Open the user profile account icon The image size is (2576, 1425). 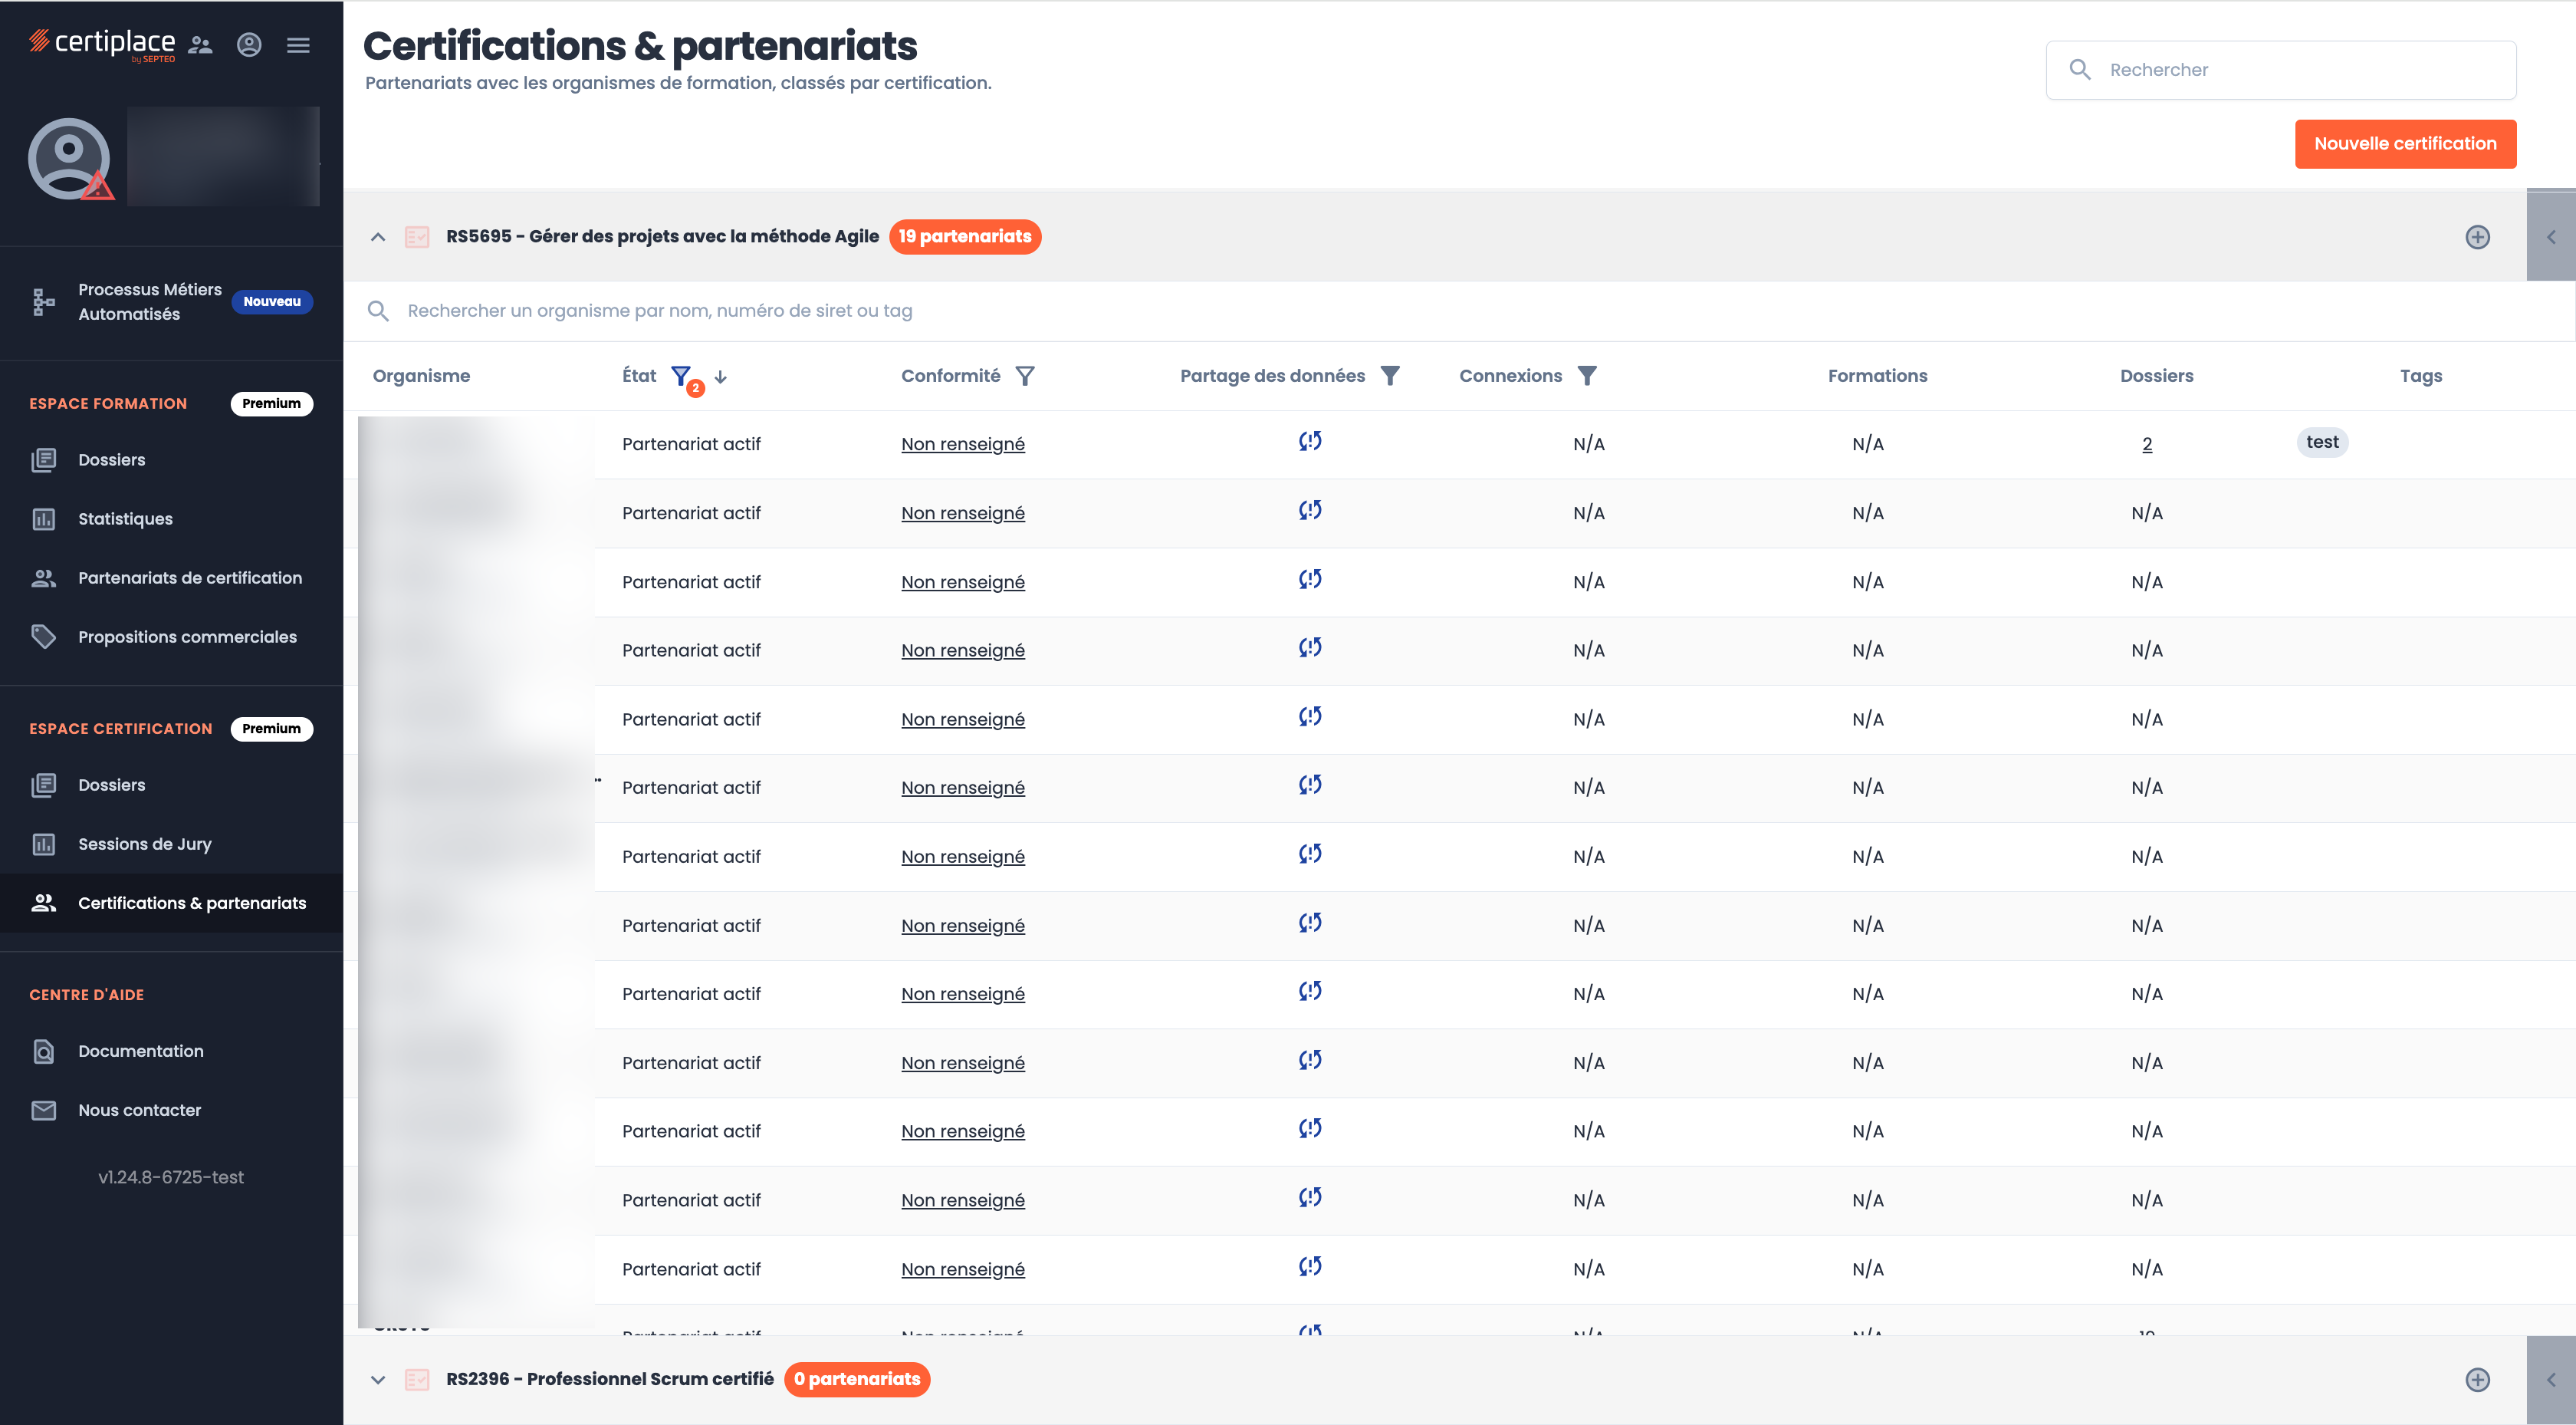pos(248,45)
